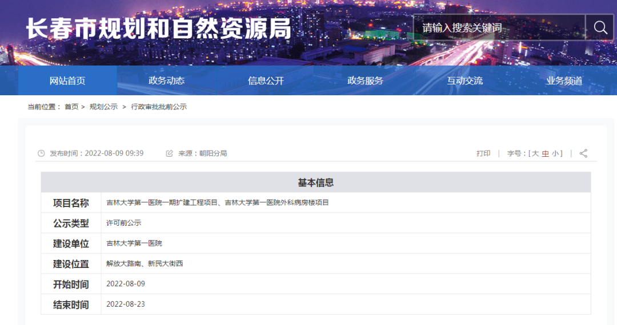The width and height of the screenshot is (617, 325).
Task: Click the 来源：朝阳分局 text
Action: (203, 153)
